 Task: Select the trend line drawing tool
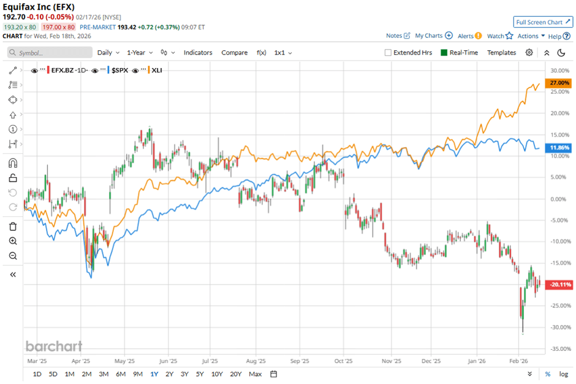(12, 69)
